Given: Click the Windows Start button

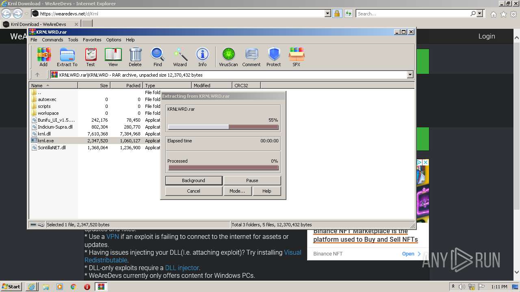Looking at the screenshot, I should [x=11, y=287].
